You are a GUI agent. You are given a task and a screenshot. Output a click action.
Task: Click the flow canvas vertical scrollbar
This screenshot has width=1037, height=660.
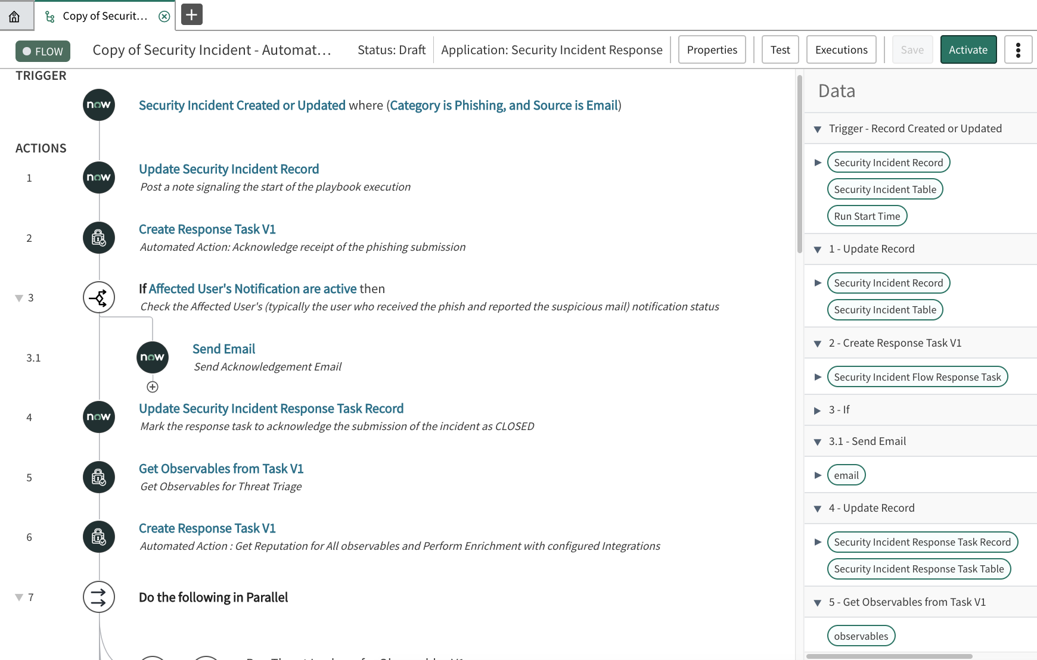point(799,164)
